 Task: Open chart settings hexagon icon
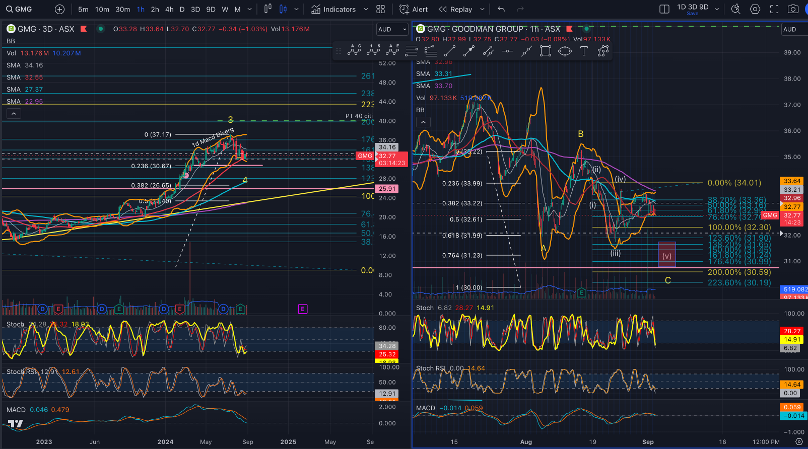click(755, 9)
